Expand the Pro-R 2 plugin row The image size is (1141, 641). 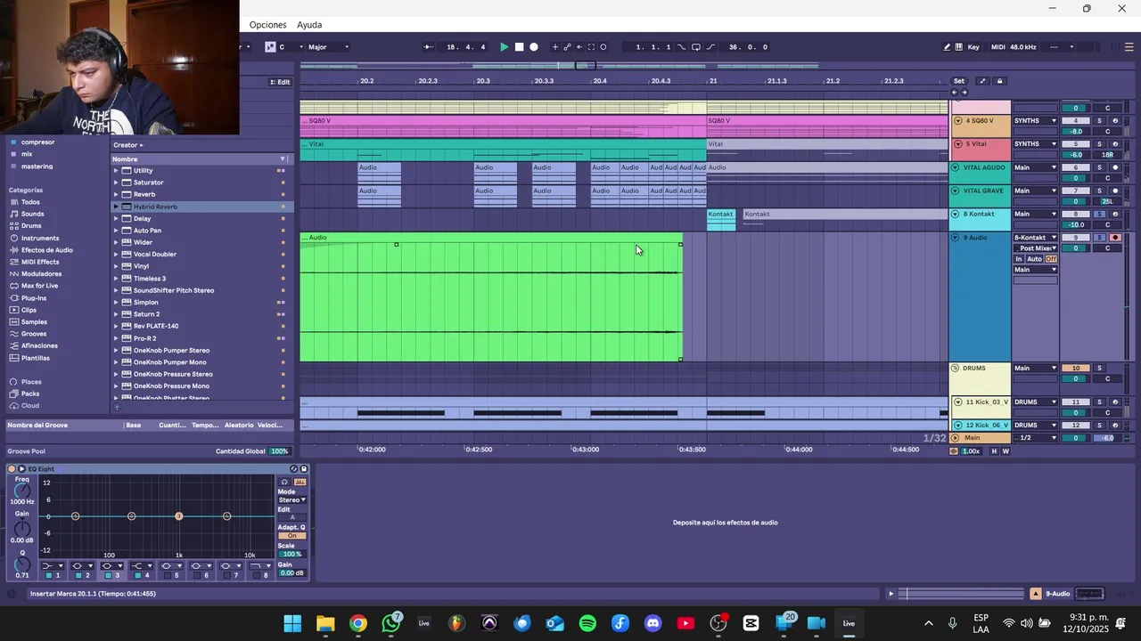116,338
